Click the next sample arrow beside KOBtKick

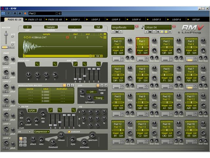(30, 38)
